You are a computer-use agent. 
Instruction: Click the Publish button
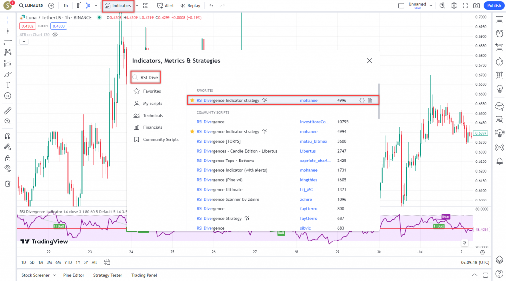[x=493, y=6]
